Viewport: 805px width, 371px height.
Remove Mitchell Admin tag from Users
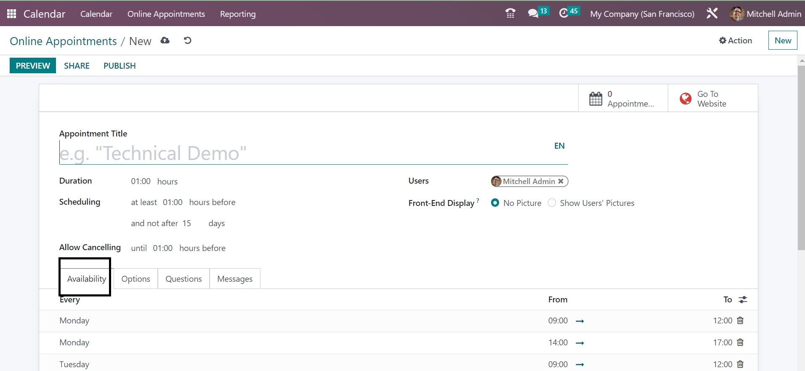click(x=561, y=181)
